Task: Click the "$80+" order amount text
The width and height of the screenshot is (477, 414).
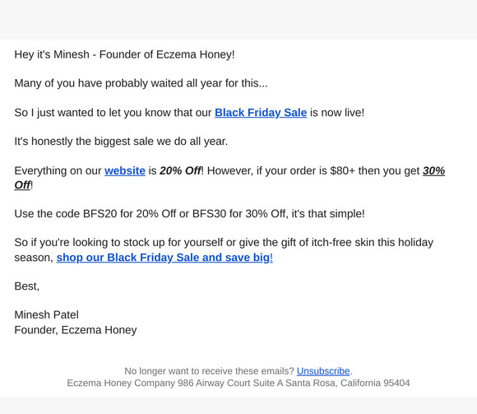Action: click(x=343, y=170)
